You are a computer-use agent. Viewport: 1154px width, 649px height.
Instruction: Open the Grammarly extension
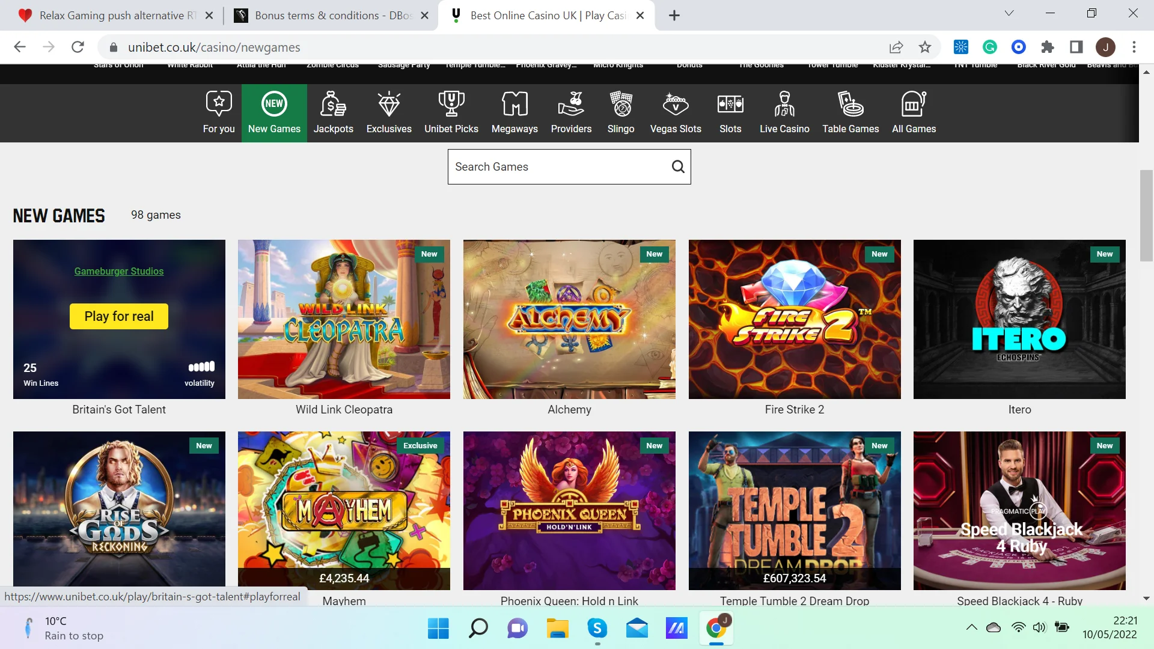(990, 47)
